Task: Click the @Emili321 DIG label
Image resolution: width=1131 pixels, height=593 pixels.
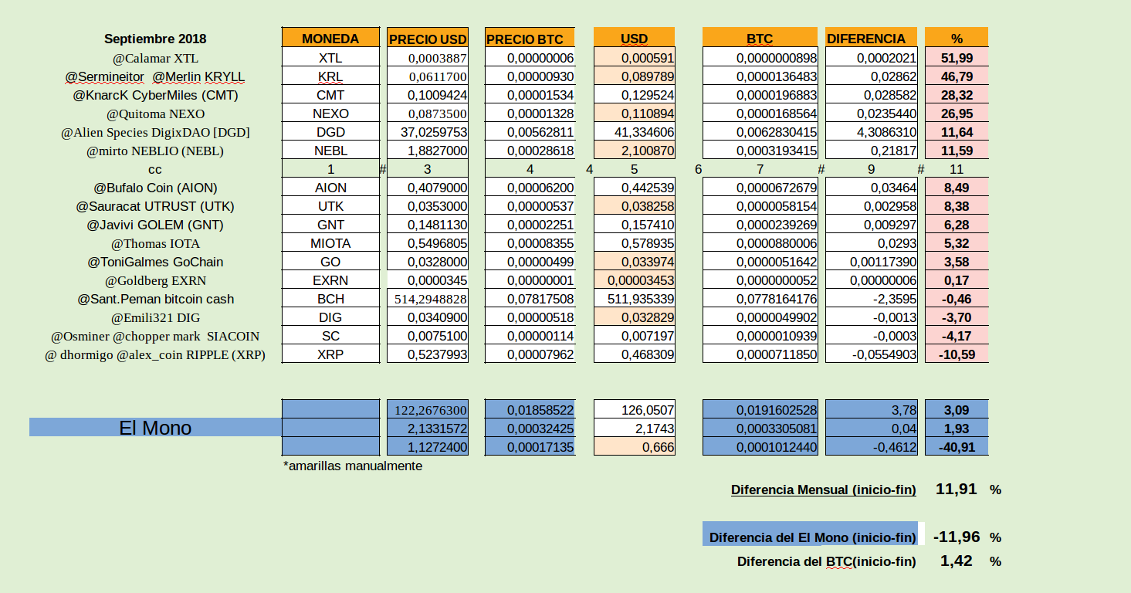Action: tap(155, 317)
